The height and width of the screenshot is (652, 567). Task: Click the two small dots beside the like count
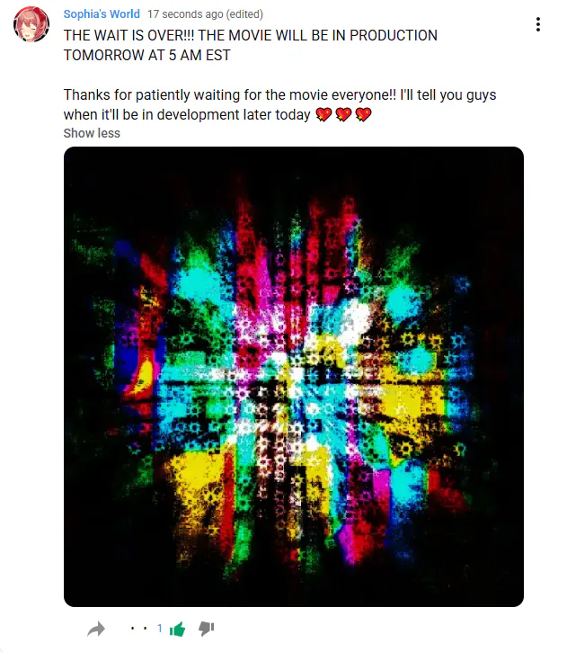[x=138, y=629]
